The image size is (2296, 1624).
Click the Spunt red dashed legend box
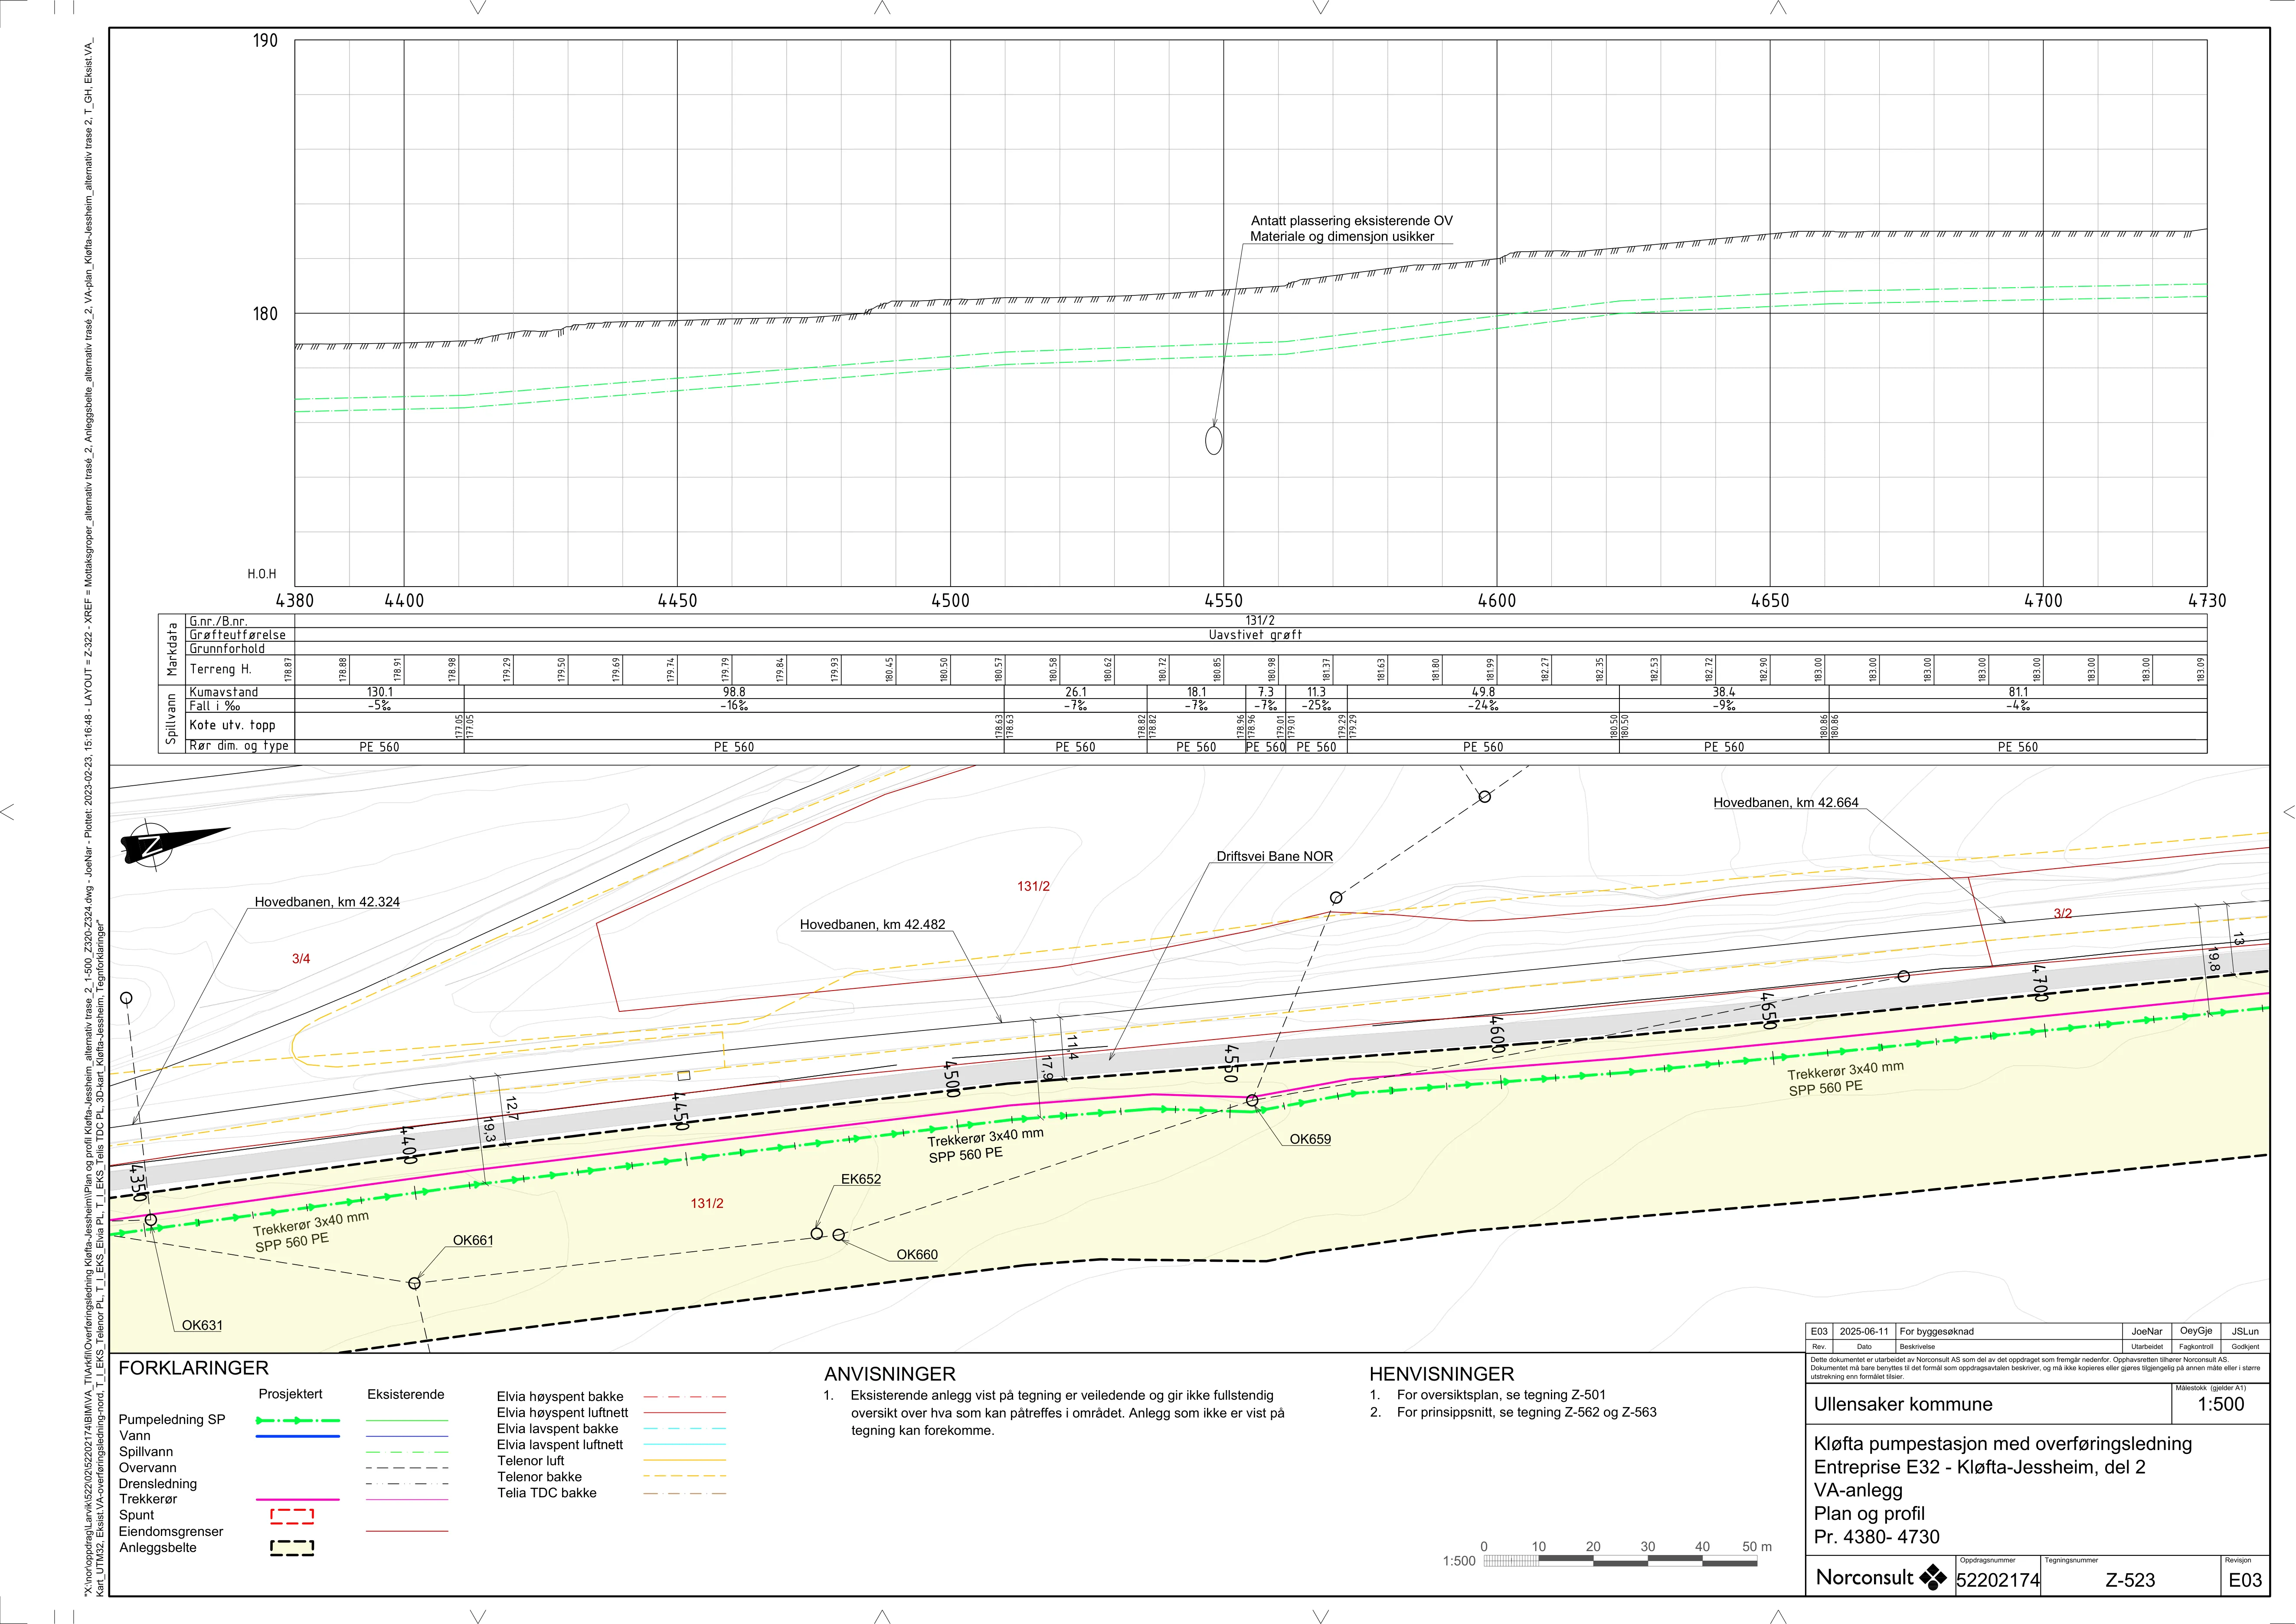pyautogui.click(x=292, y=1516)
